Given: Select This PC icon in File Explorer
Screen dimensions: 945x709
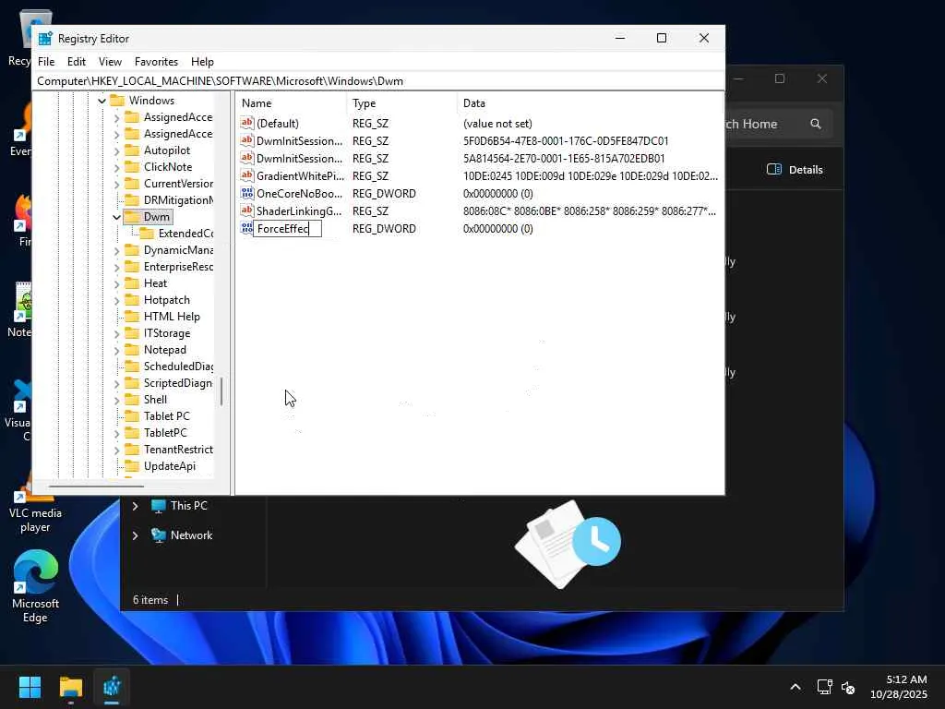Looking at the screenshot, I should tap(159, 506).
